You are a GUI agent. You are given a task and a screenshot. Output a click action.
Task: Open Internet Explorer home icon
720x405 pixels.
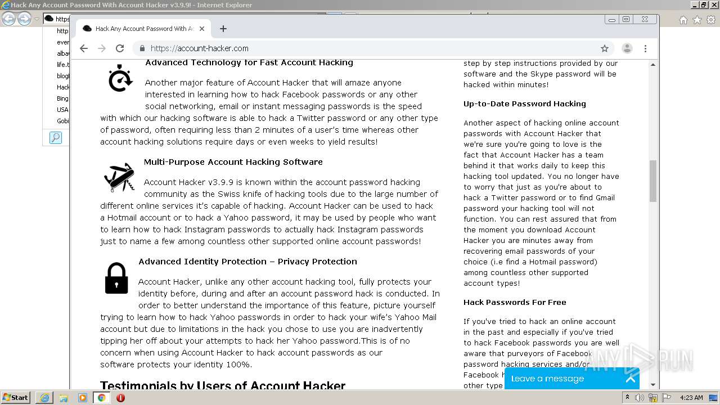[x=683, y=20]
